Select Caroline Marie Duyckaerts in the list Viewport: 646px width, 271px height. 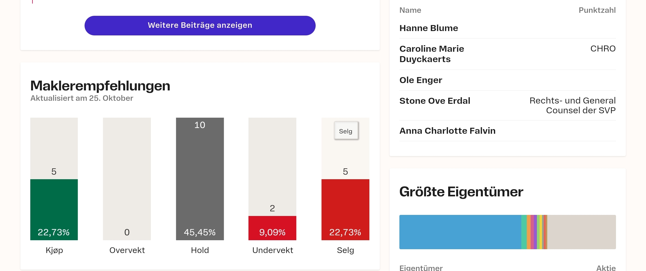pyautogui.click(x=432, y=54)
